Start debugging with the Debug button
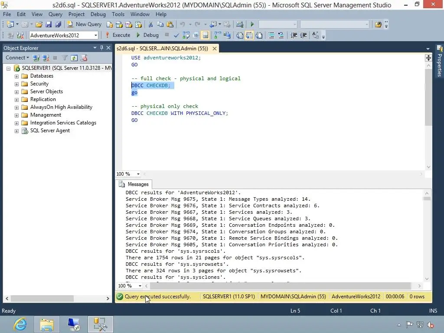 click(x=147, y=35)
